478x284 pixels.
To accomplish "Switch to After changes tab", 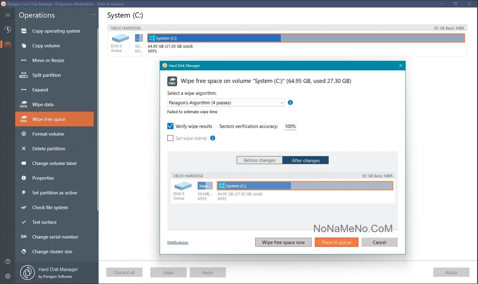I will (x=305, y=160).
